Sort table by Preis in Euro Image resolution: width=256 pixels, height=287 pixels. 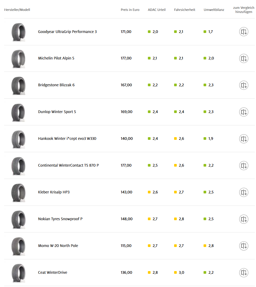pyautogui.click(x=130, y=10)
